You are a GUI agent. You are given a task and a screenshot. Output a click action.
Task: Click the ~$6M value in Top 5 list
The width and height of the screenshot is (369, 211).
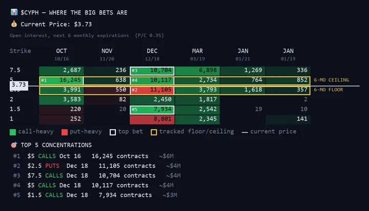coord(167,156)
